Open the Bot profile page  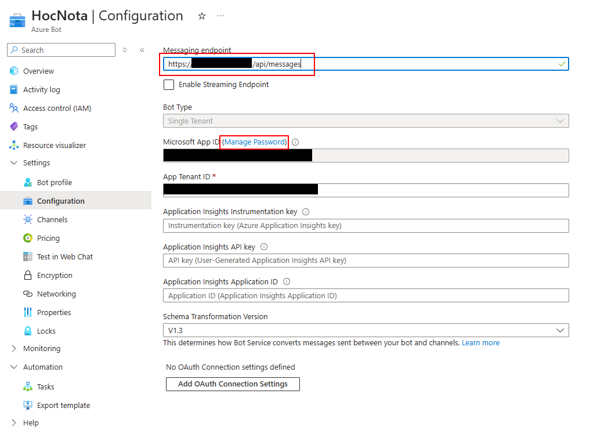pos(54,182)
